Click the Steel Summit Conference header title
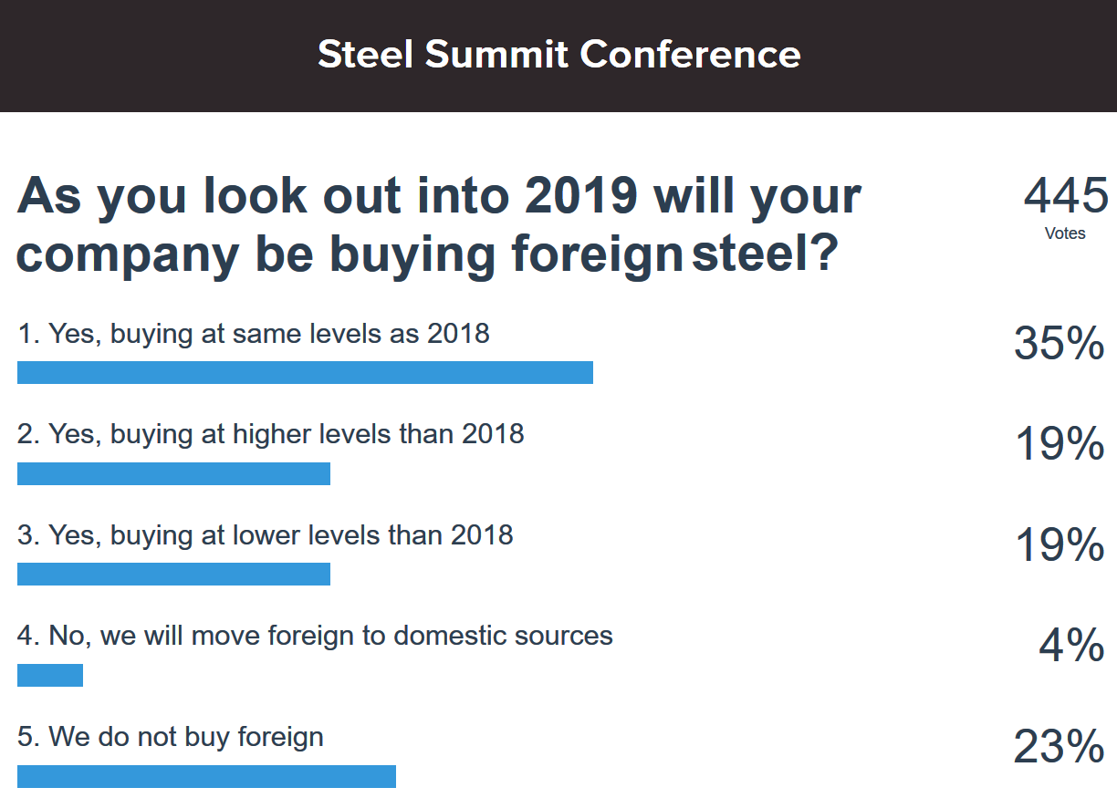The image size is (1117, 798). [558, 55]
